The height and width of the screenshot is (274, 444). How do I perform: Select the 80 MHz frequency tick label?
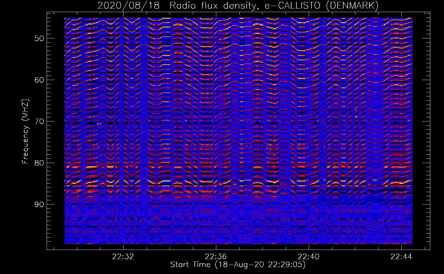[x=39, y=163]
